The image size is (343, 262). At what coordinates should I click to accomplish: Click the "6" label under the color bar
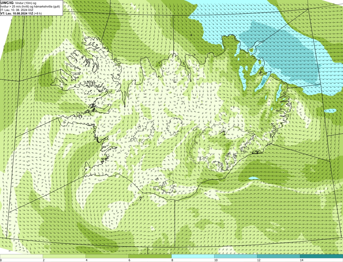tap(129, 260)
